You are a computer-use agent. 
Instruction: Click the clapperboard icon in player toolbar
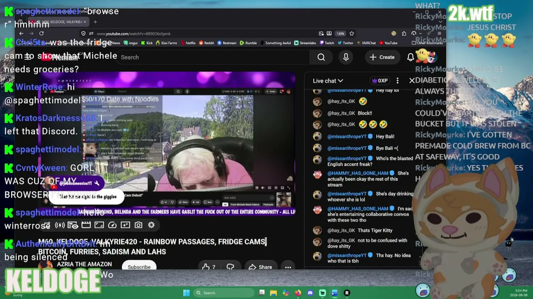pyautogui.click(x=86, y=225)
